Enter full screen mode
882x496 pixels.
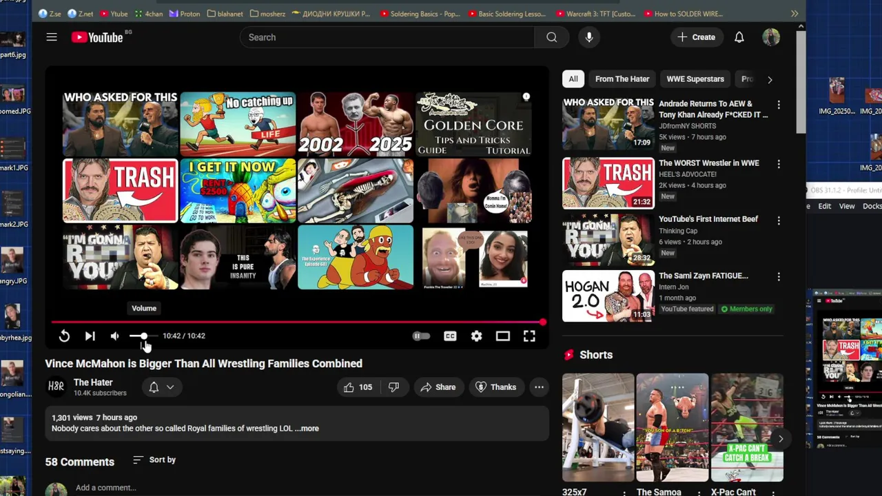(x=529, y=335)
